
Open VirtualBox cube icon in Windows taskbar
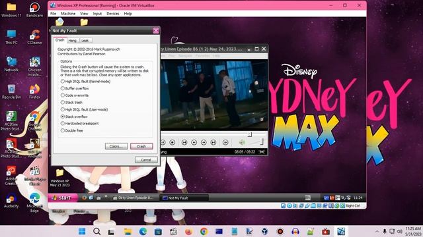pyautogui.click(x=264, y=231)
